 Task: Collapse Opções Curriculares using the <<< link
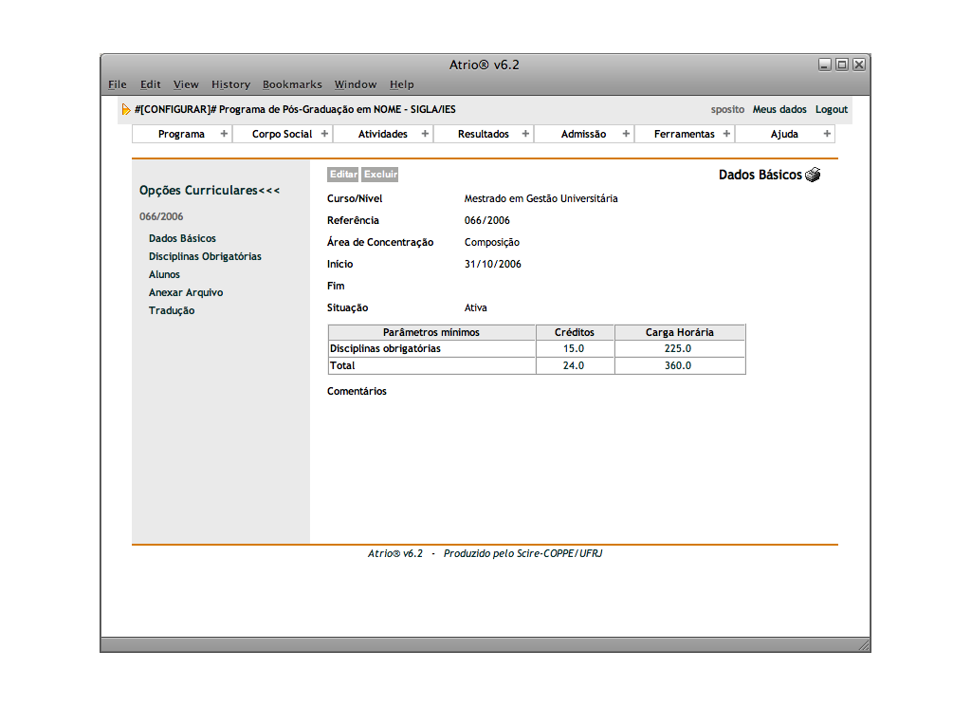269,191
